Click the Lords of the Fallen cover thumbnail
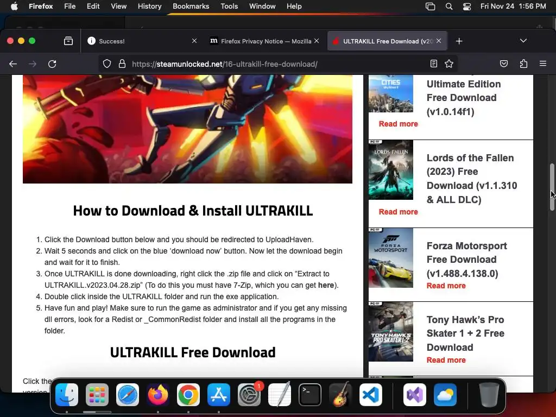 [391, 170]
